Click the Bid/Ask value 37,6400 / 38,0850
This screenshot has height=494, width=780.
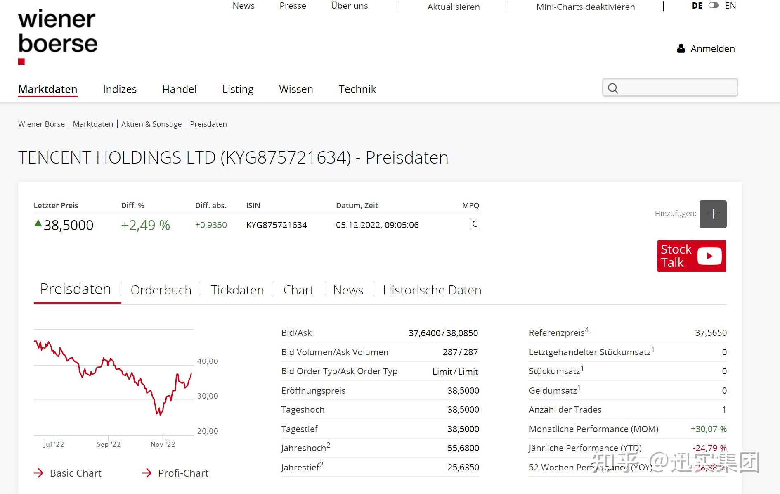point(443,333)
